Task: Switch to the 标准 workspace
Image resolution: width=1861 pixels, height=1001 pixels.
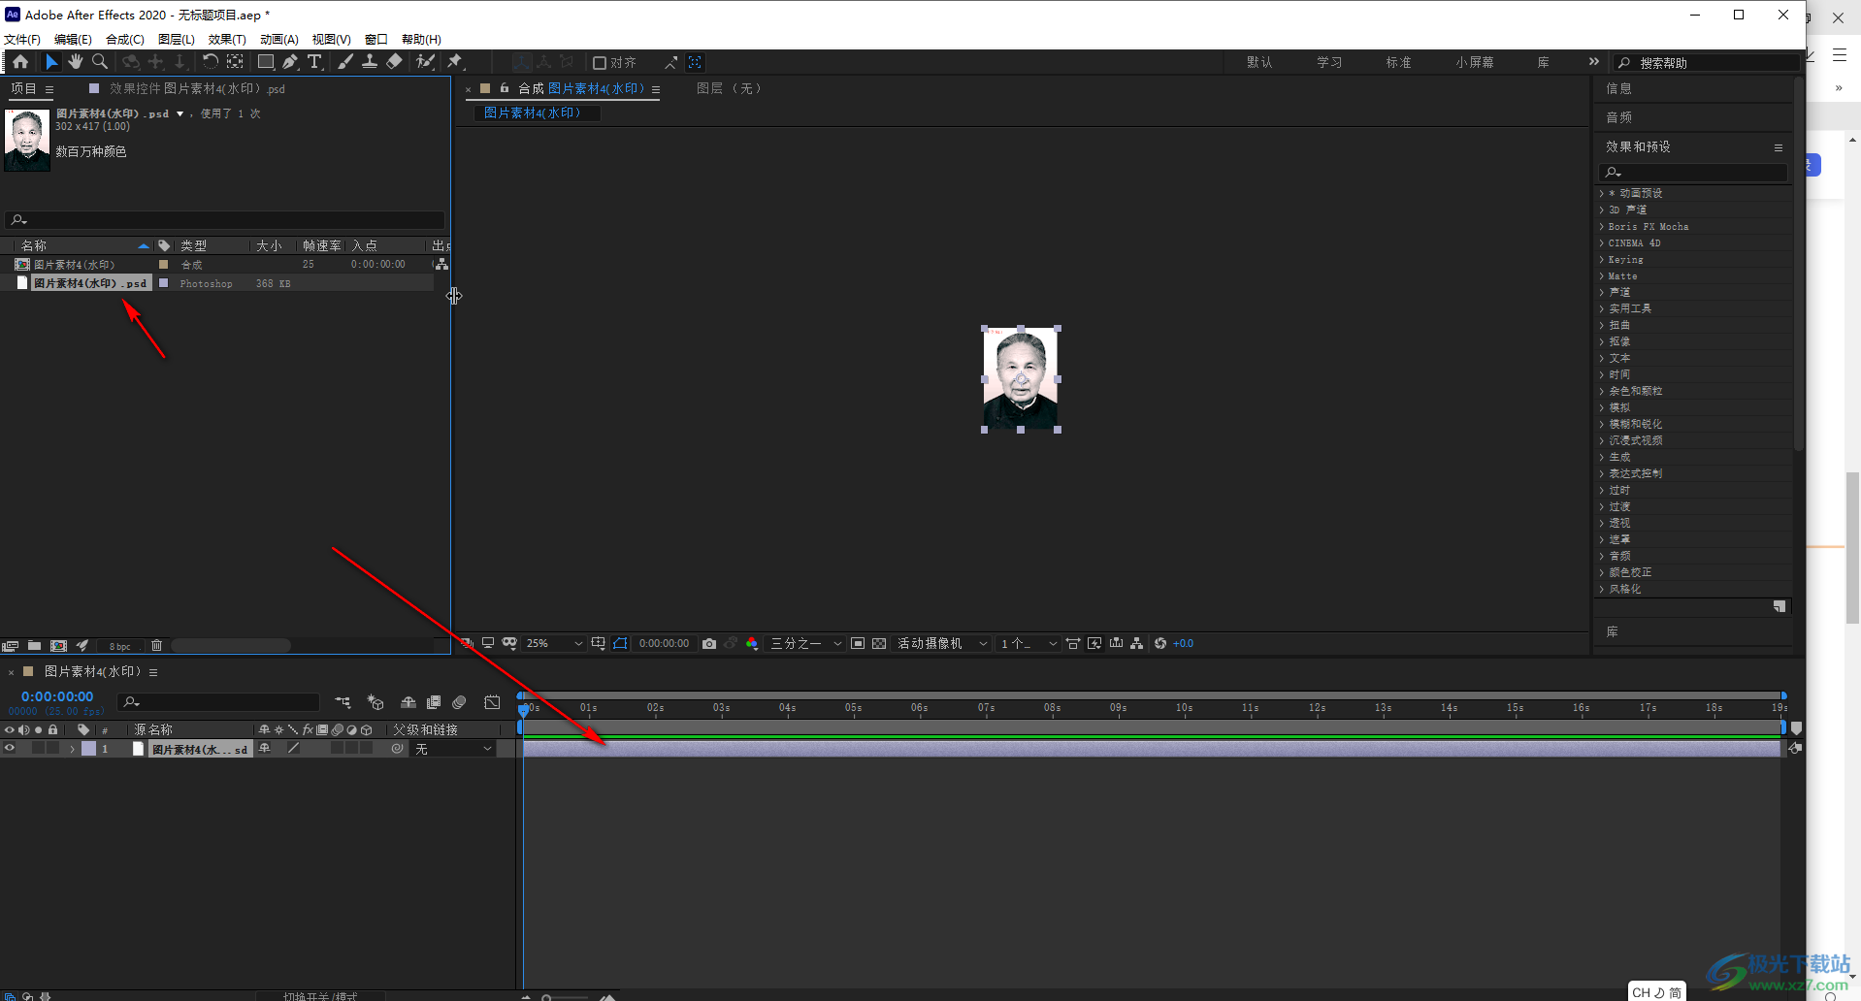Action: click(1398, 63)
